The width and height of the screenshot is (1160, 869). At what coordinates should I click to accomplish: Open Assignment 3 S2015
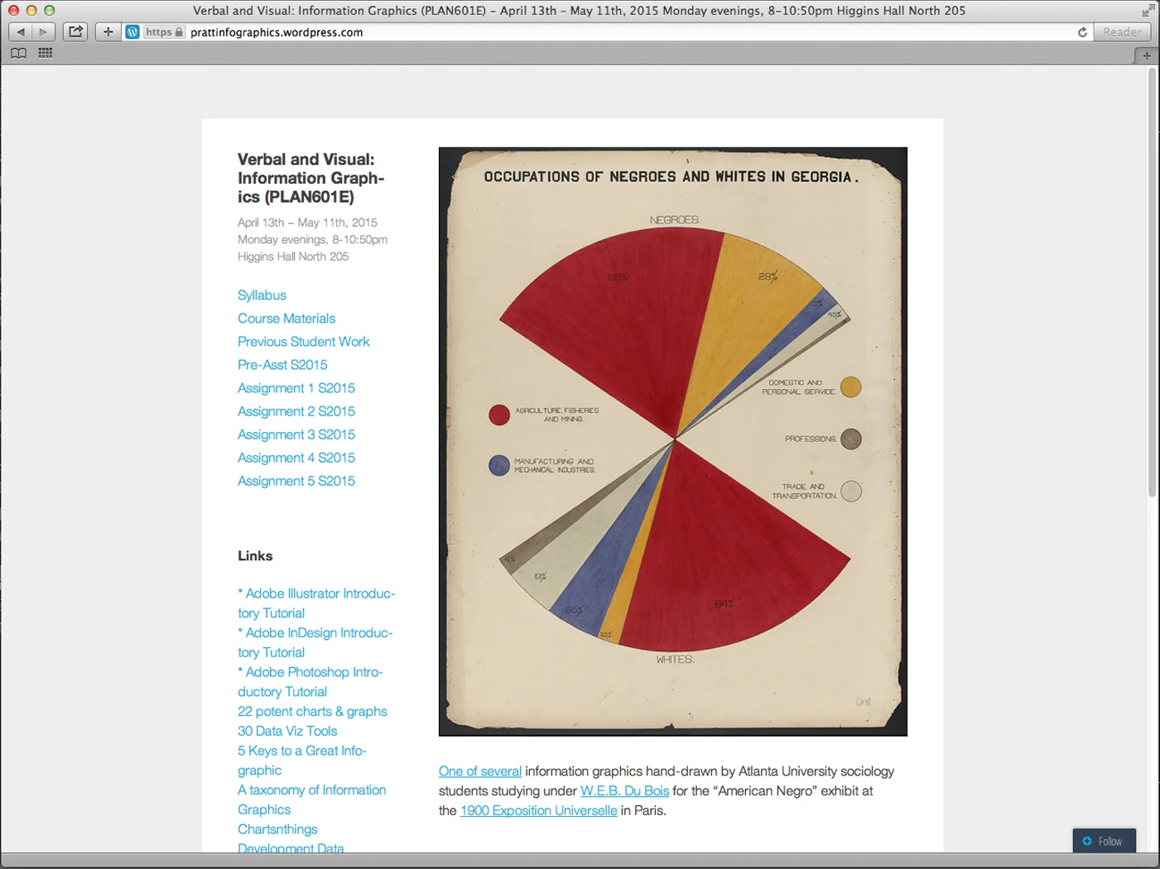[x=296, y=434]
